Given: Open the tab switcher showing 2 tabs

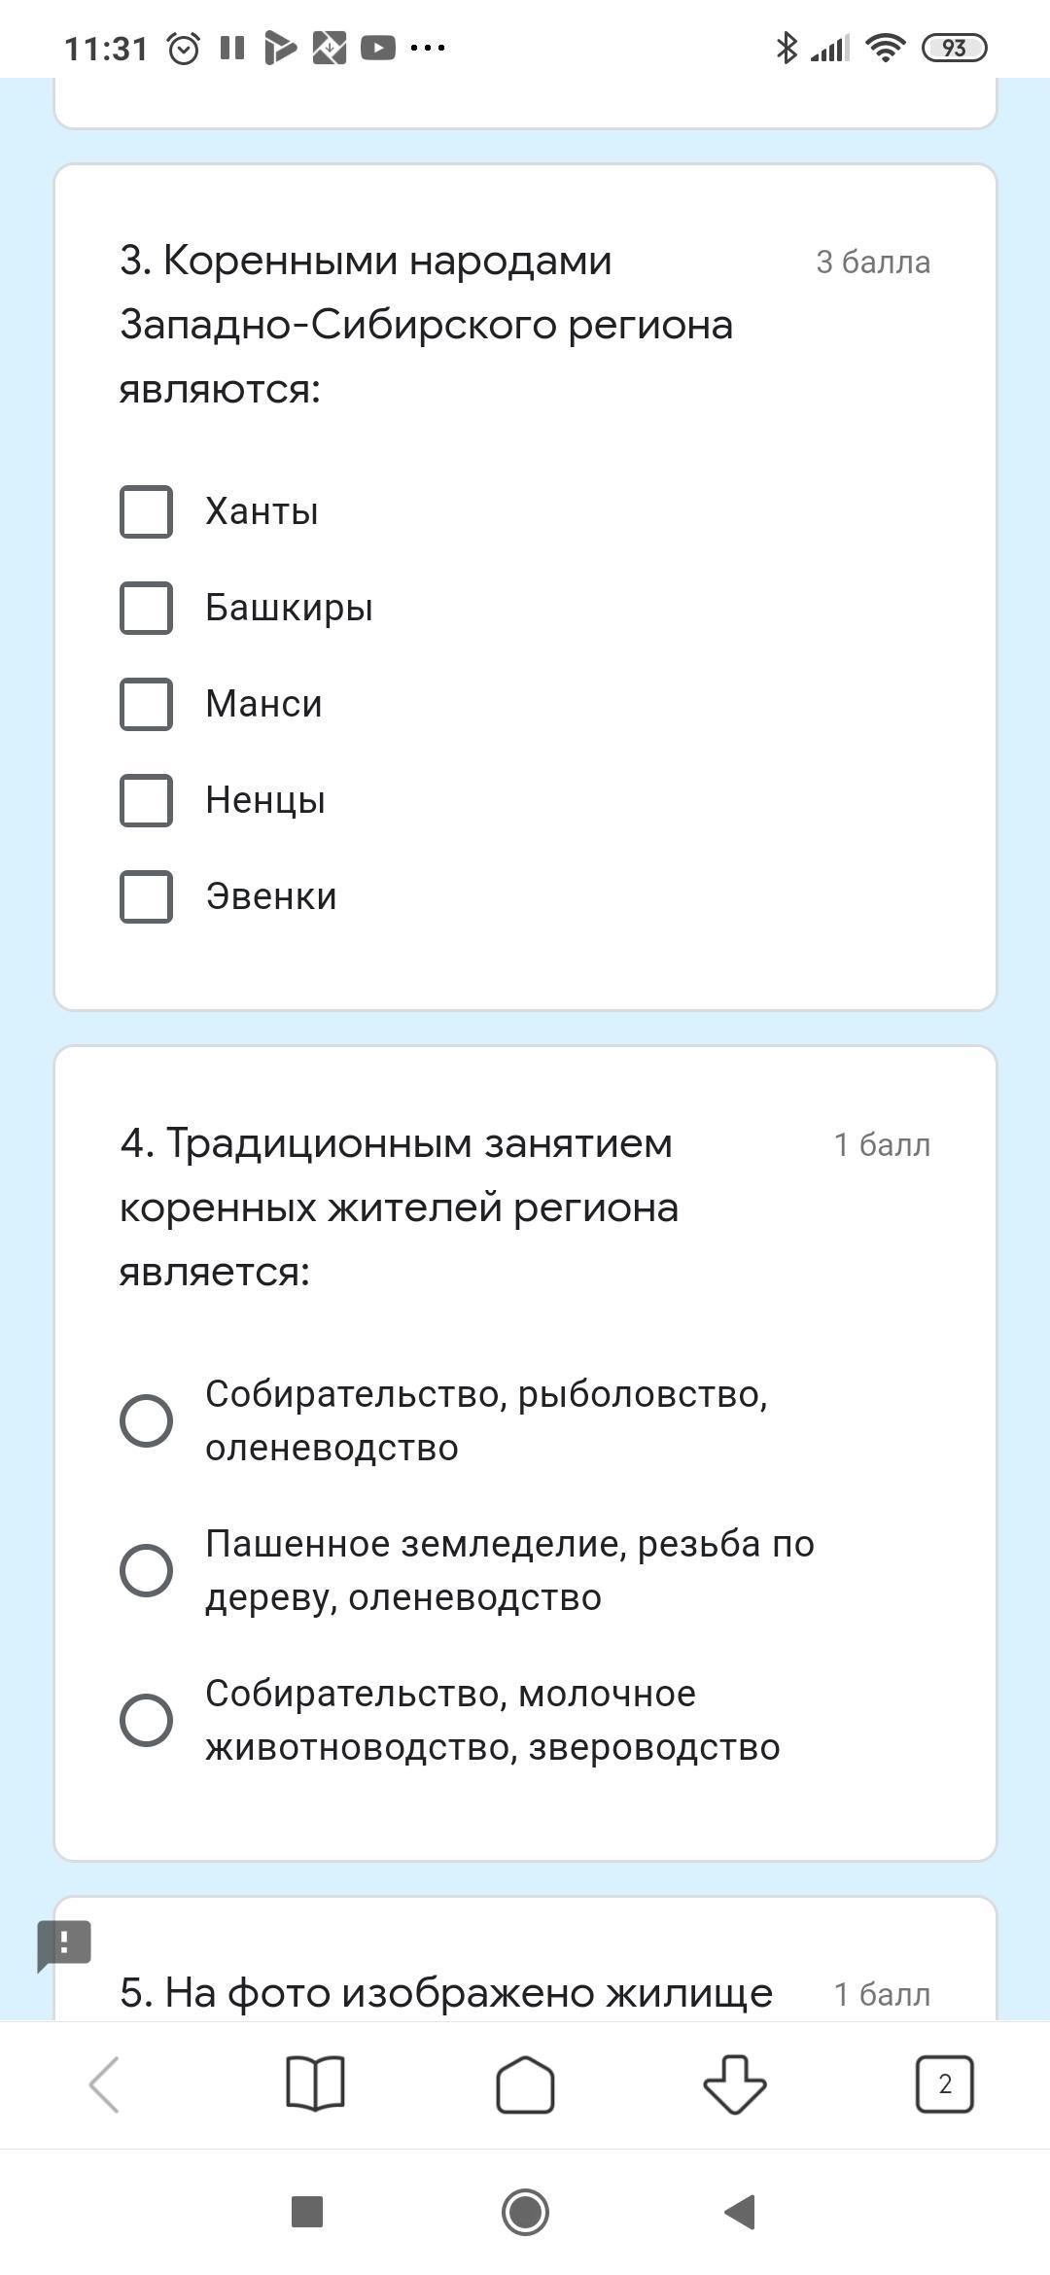Looking at the screenshot, I should [x=944, y=2084].
